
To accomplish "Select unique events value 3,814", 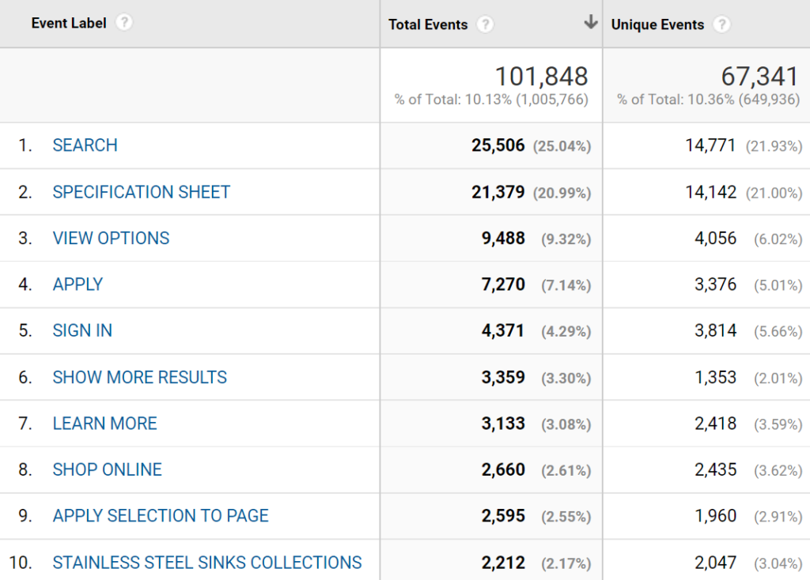I will pyautogui.click(x=715, y=331).
